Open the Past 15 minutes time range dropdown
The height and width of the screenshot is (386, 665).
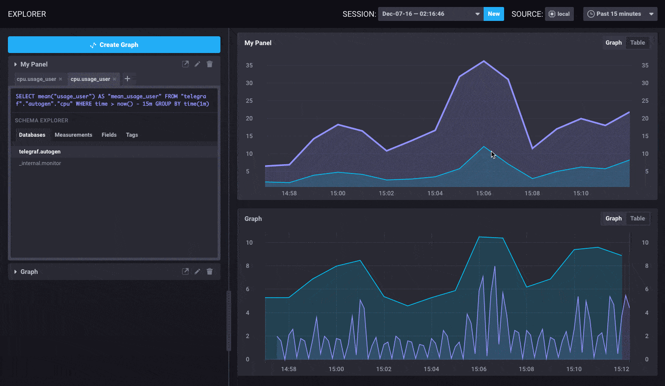pos(620,14)
